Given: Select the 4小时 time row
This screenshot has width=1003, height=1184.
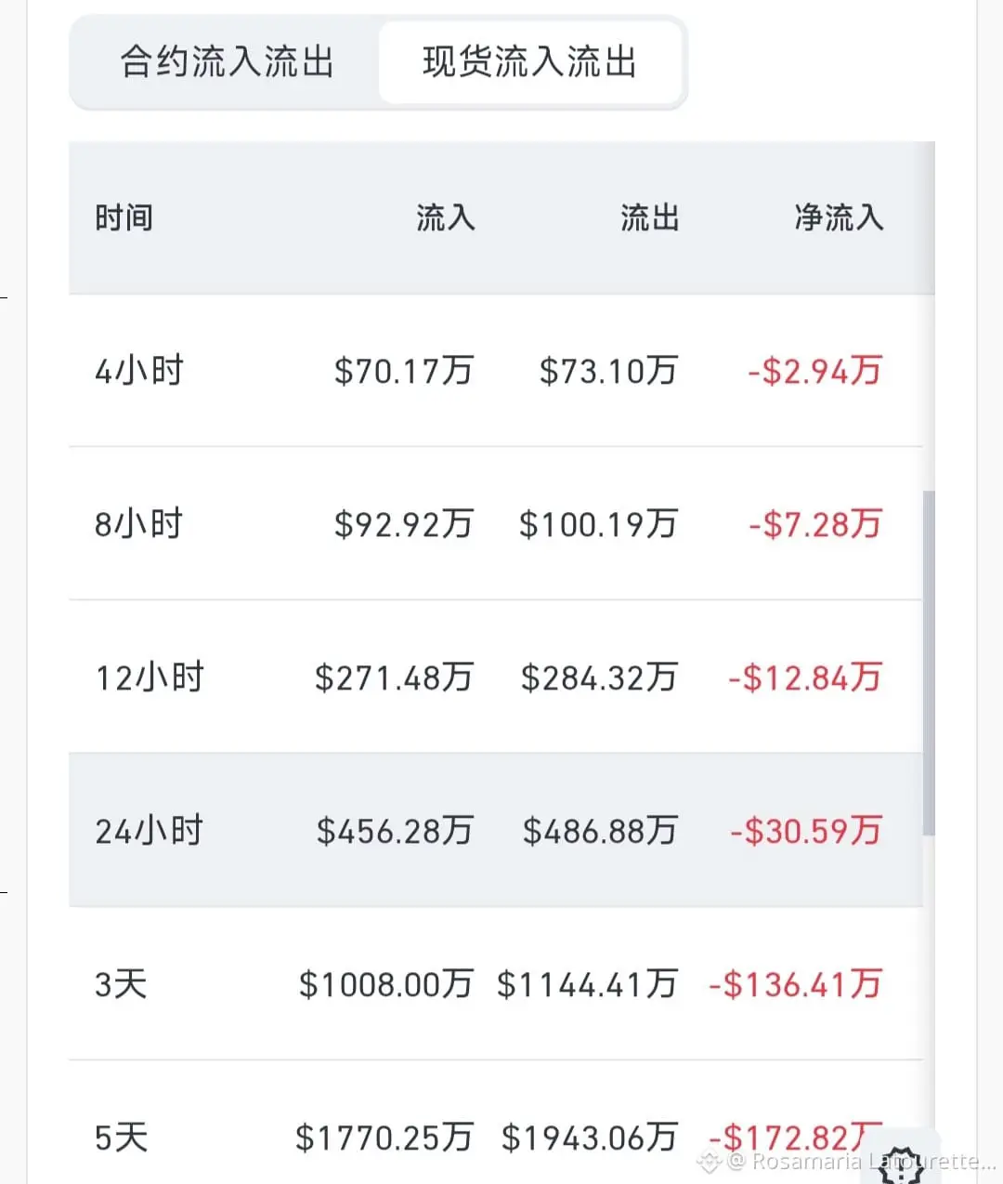Looking at the screenshot, I should click(139, 371).
